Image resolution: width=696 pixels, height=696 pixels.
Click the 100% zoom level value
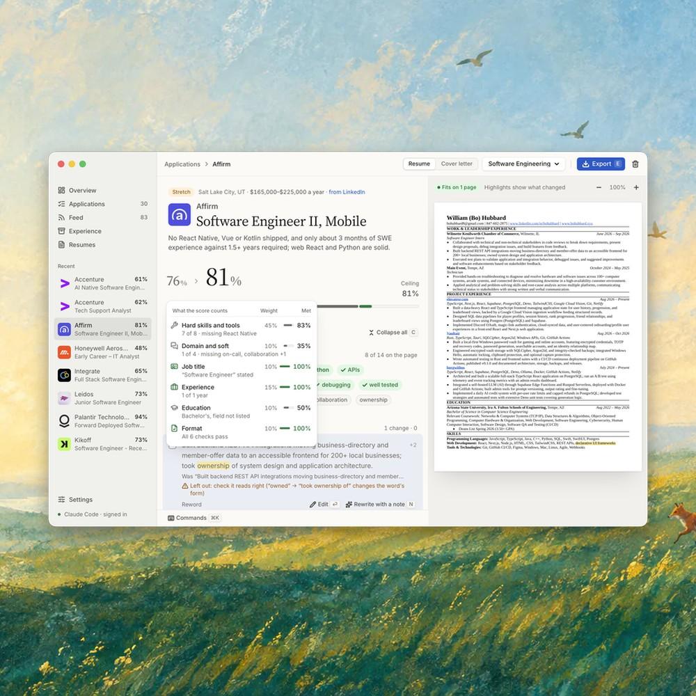(x=617, y=188)
